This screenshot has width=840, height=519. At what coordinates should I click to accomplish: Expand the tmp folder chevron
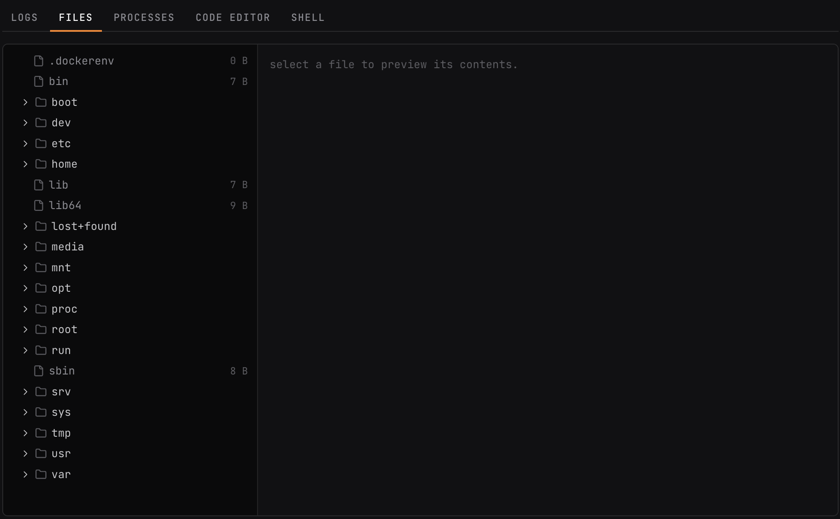[25, 433]
